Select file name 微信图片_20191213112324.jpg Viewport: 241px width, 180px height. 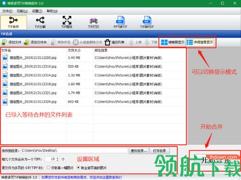click(x=33, y=102)
